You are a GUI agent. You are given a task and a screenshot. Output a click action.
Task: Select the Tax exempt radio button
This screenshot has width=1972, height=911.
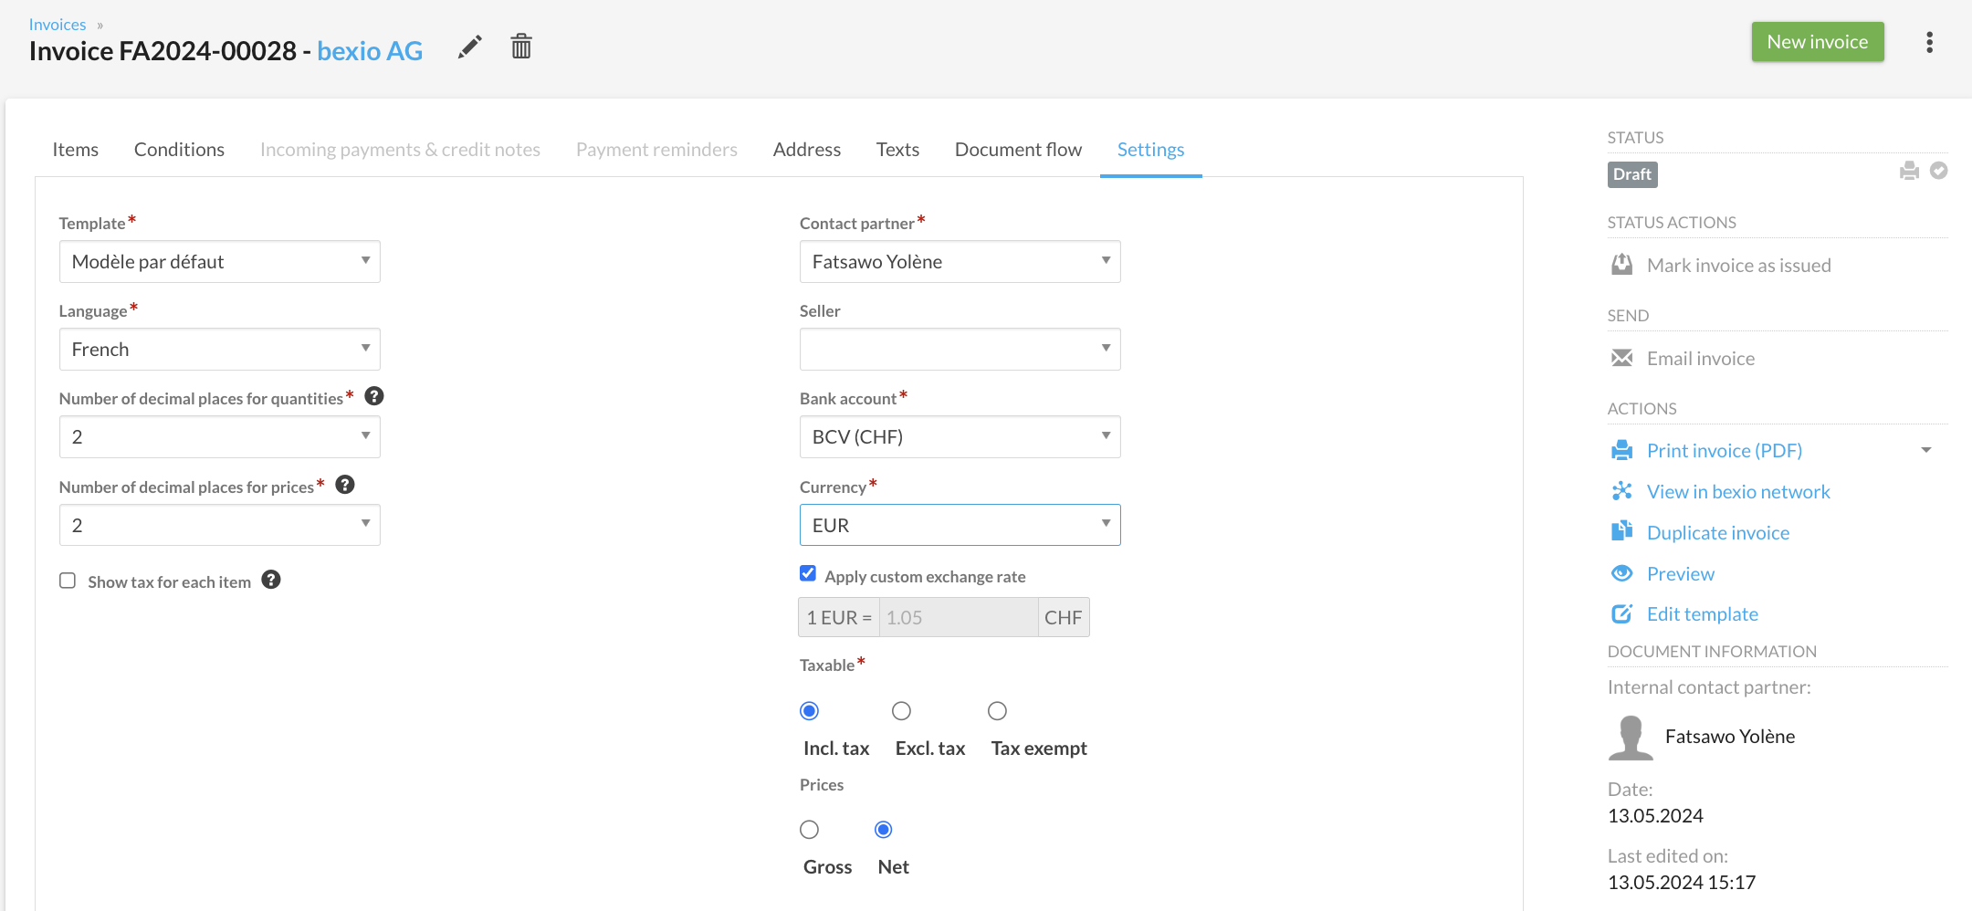(x=998, y=711)
